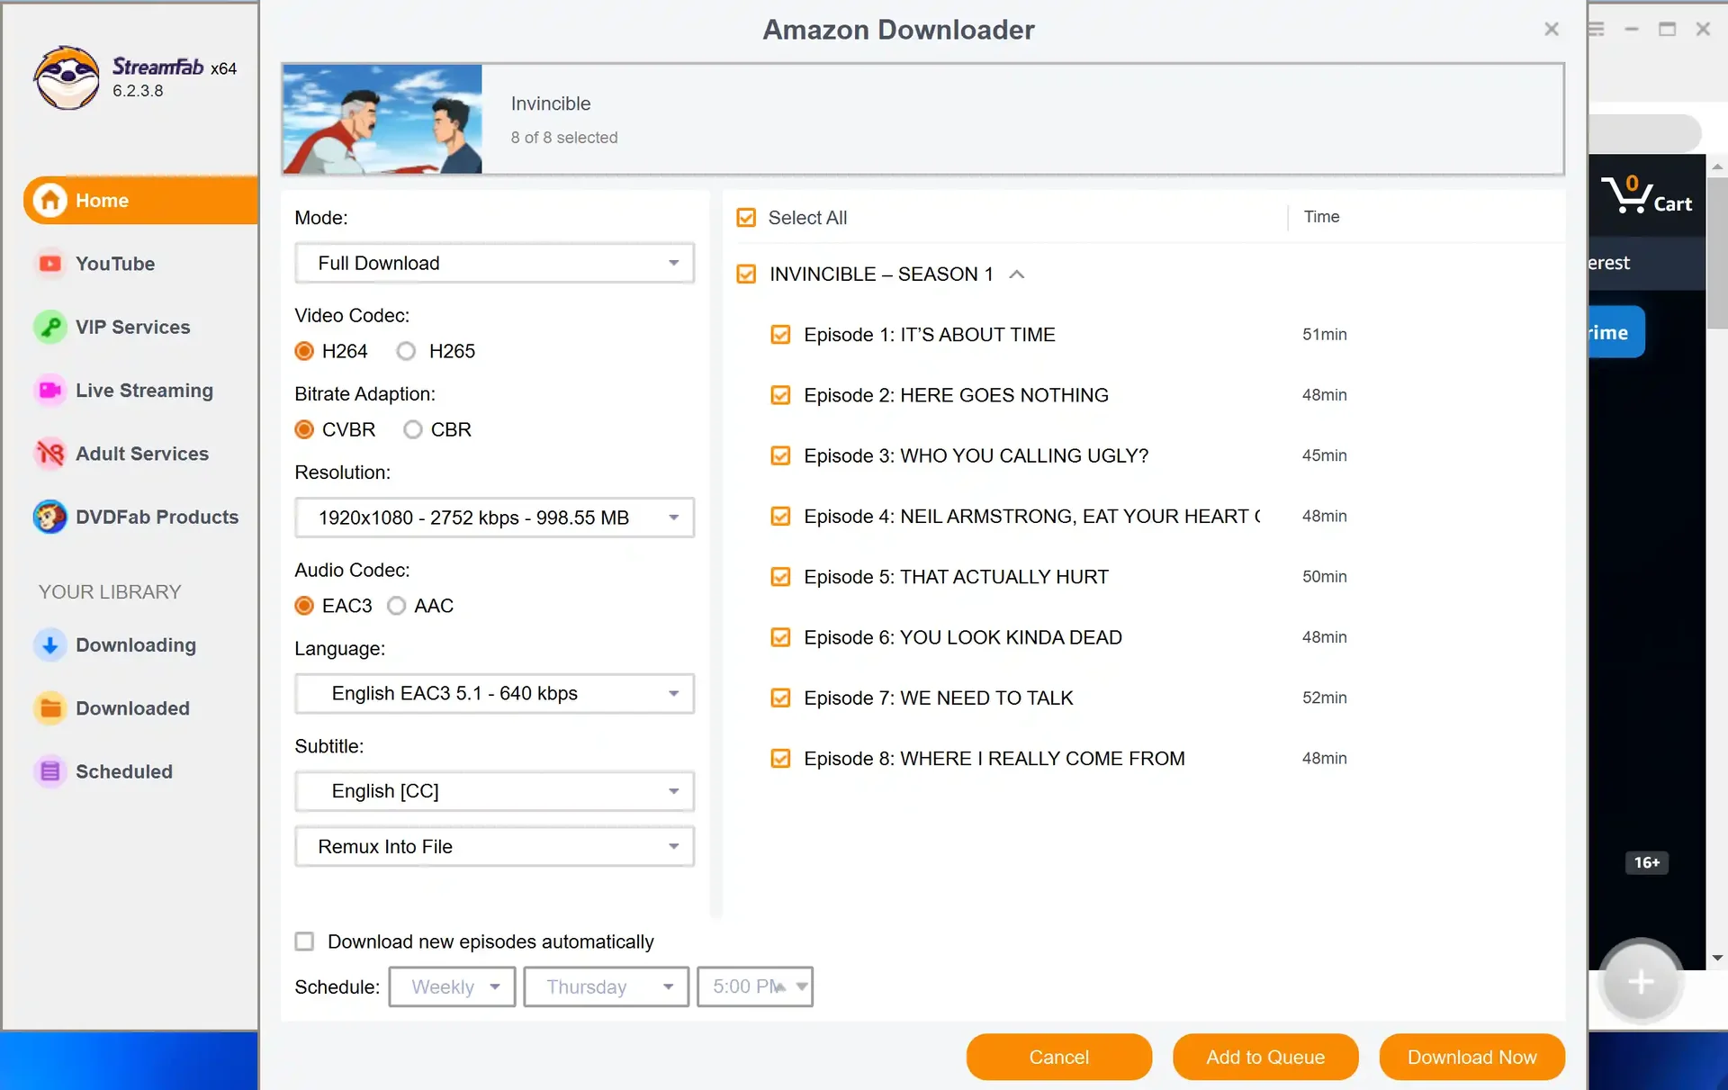Select the H265 video codec

(x=406, y=351)
